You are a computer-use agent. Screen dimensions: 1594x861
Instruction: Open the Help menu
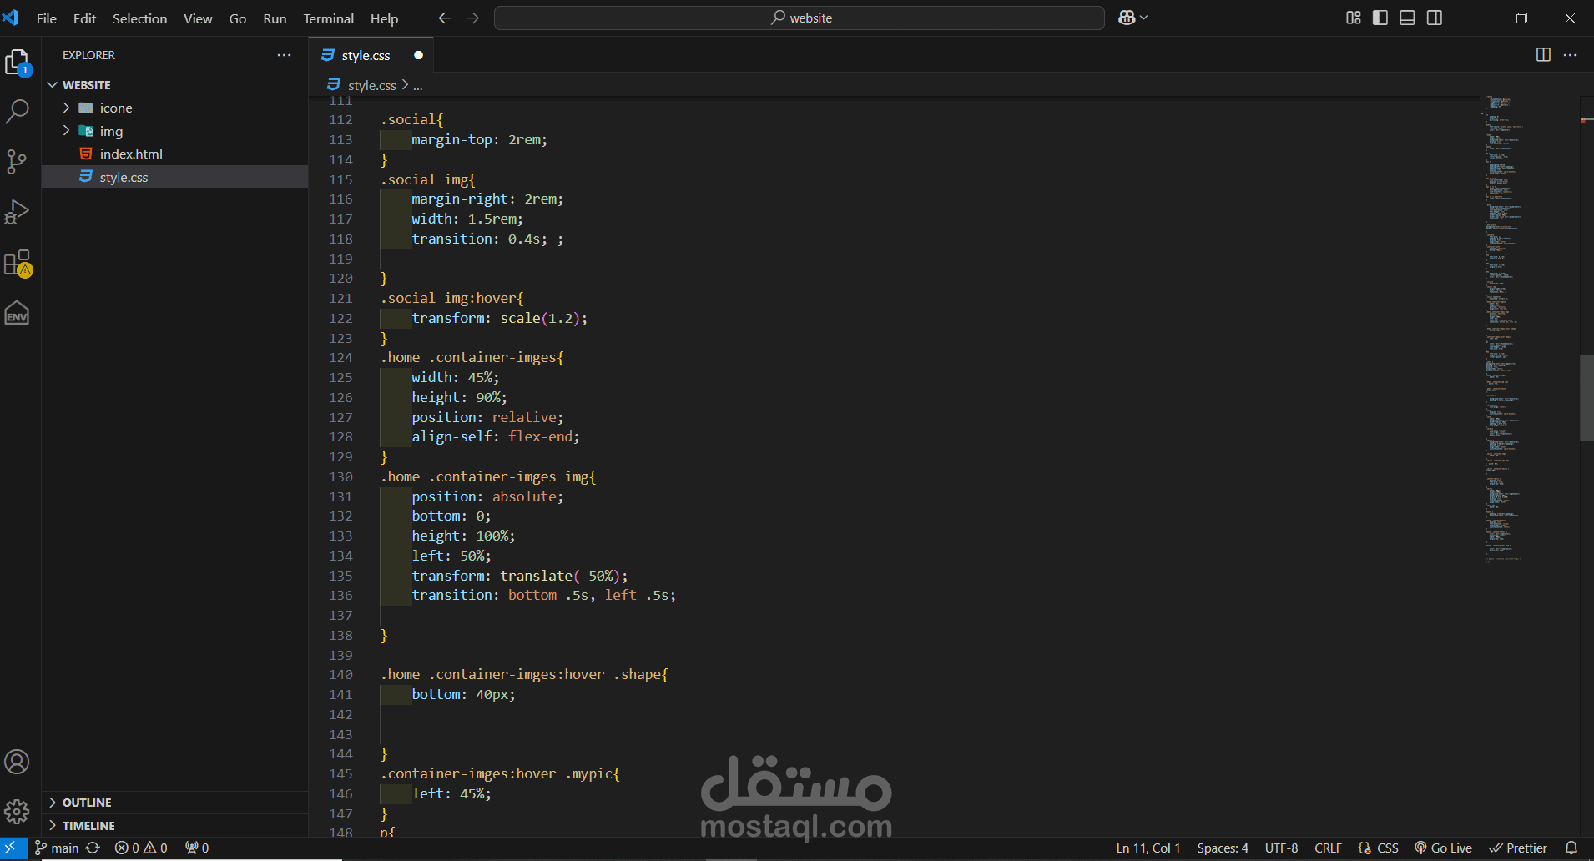384,18
